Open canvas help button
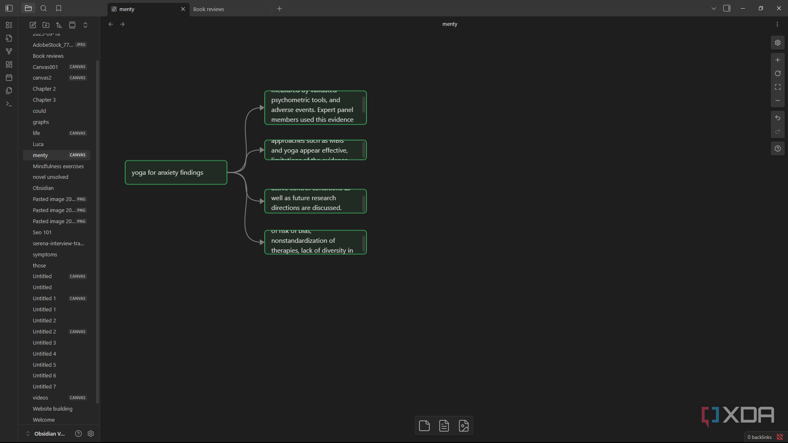The height and width of the screenshot is (443, 788). coord(778,148)
